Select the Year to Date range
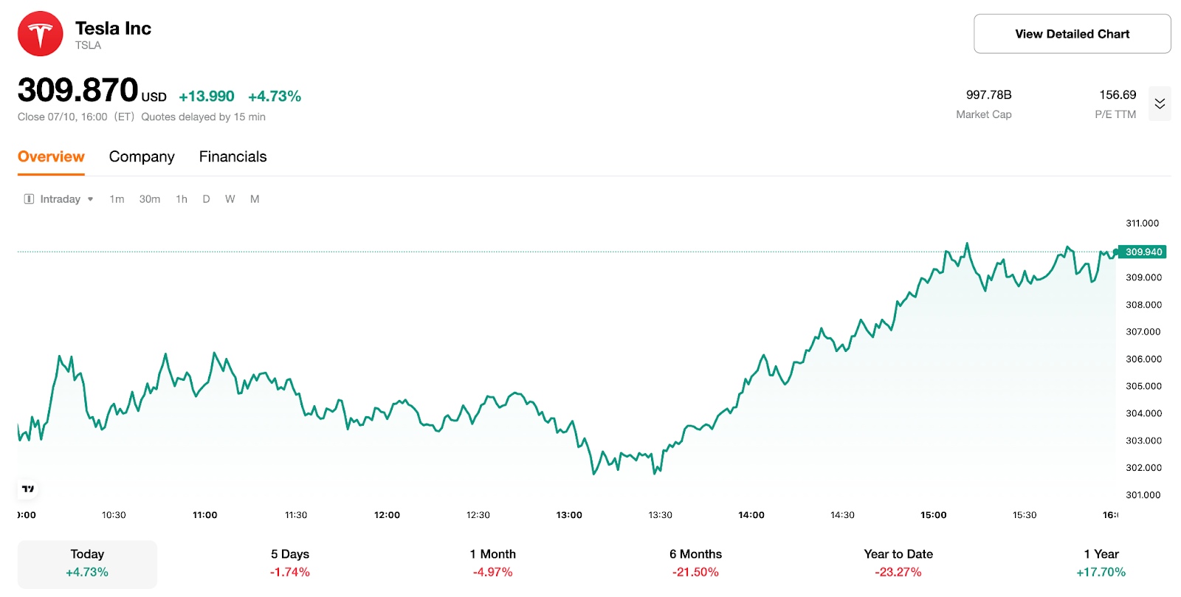Image resolution: width=1181 pixels, height=597 pixels. (x=898, y=562)
